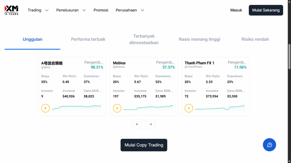
Task: Click Mobius risk score 5 badge
Action: tap(117, 108)
